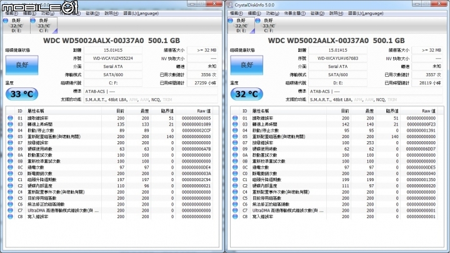Image resolution: width=450 pixels, height=253 pixels.
Task: Click status circle for row 04 in right window
Action: click(235, 130)
